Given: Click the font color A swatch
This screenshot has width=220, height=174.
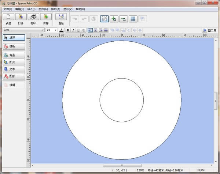Looking at the screenshot, I should pos(62,30).
